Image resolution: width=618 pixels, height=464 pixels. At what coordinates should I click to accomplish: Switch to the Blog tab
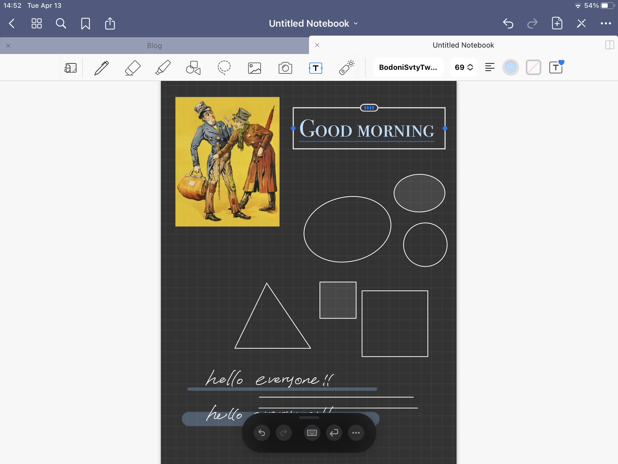[x=154, y=46]
